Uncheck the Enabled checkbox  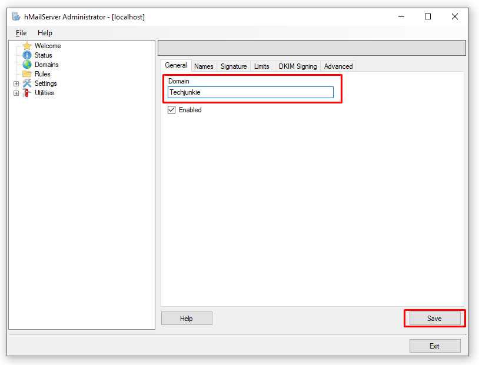coord(172,110)
